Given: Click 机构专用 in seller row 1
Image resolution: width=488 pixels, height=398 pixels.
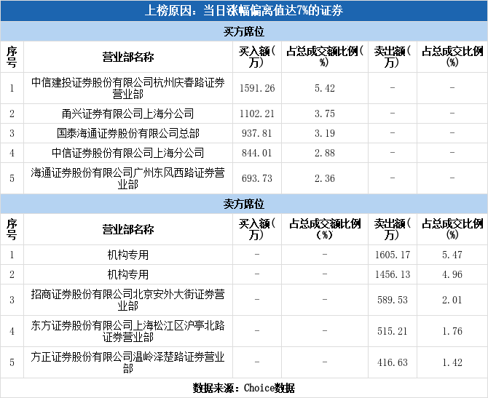Looking at the screenshot, I should coord(128,255).
